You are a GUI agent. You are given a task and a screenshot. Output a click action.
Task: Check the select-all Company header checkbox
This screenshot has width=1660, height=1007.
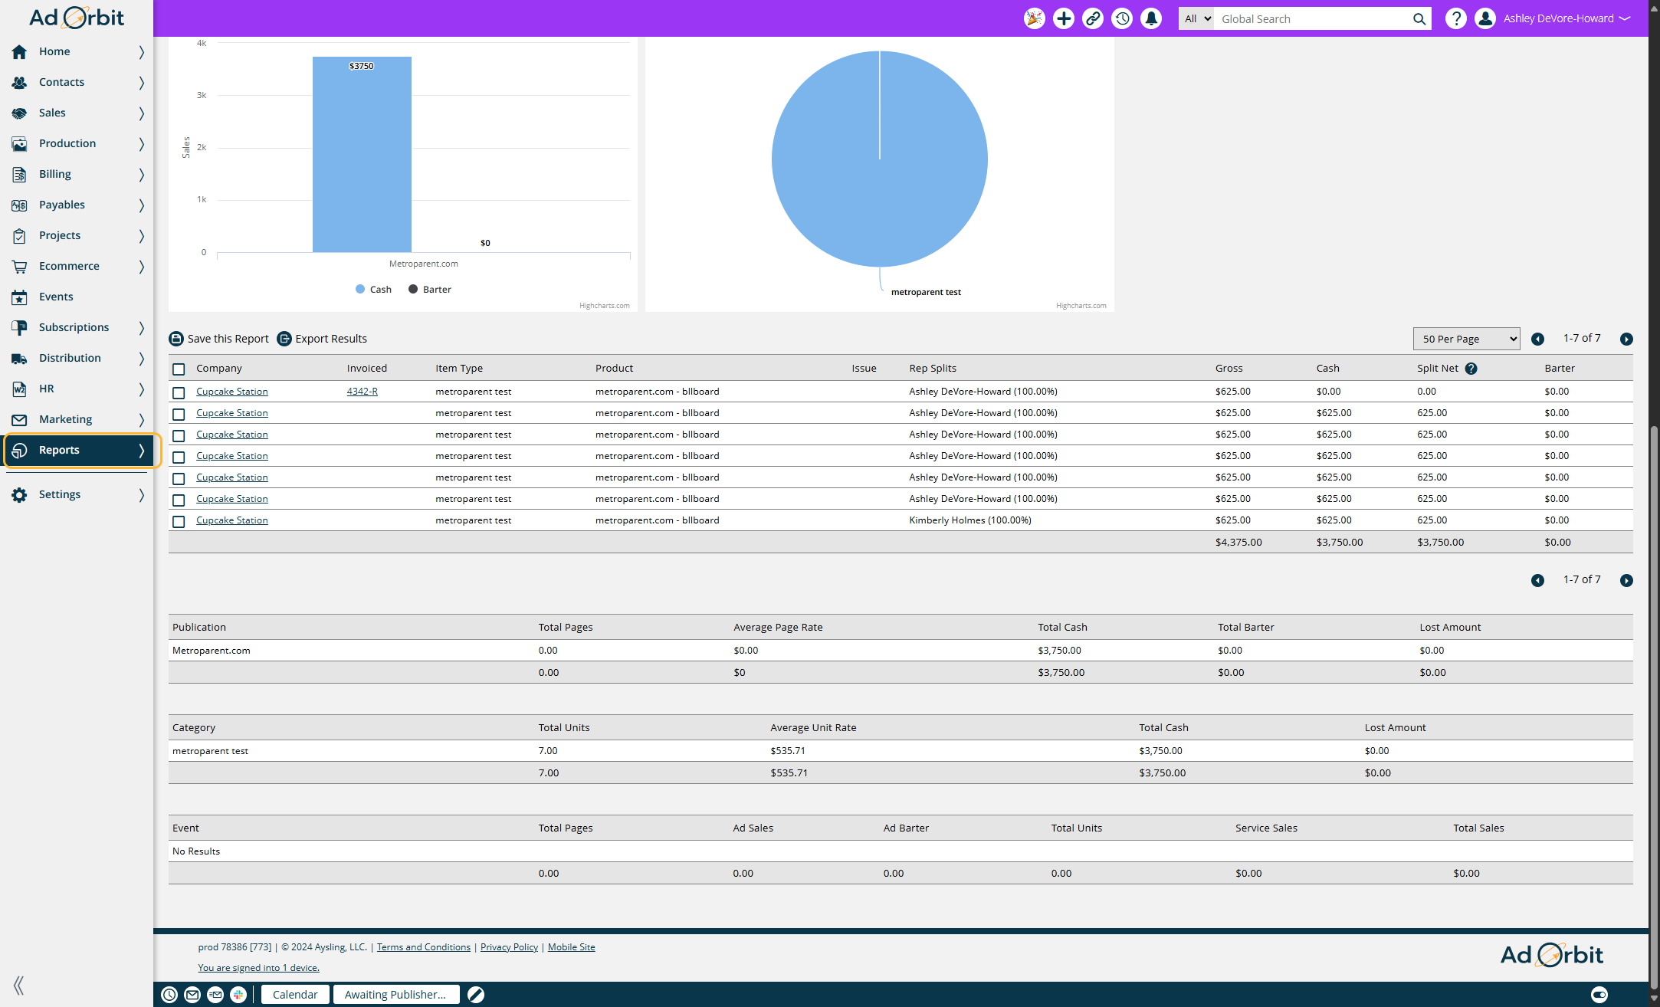click(x=179, y=369)
